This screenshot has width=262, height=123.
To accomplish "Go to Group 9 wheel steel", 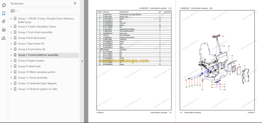I will pos(29,66).
